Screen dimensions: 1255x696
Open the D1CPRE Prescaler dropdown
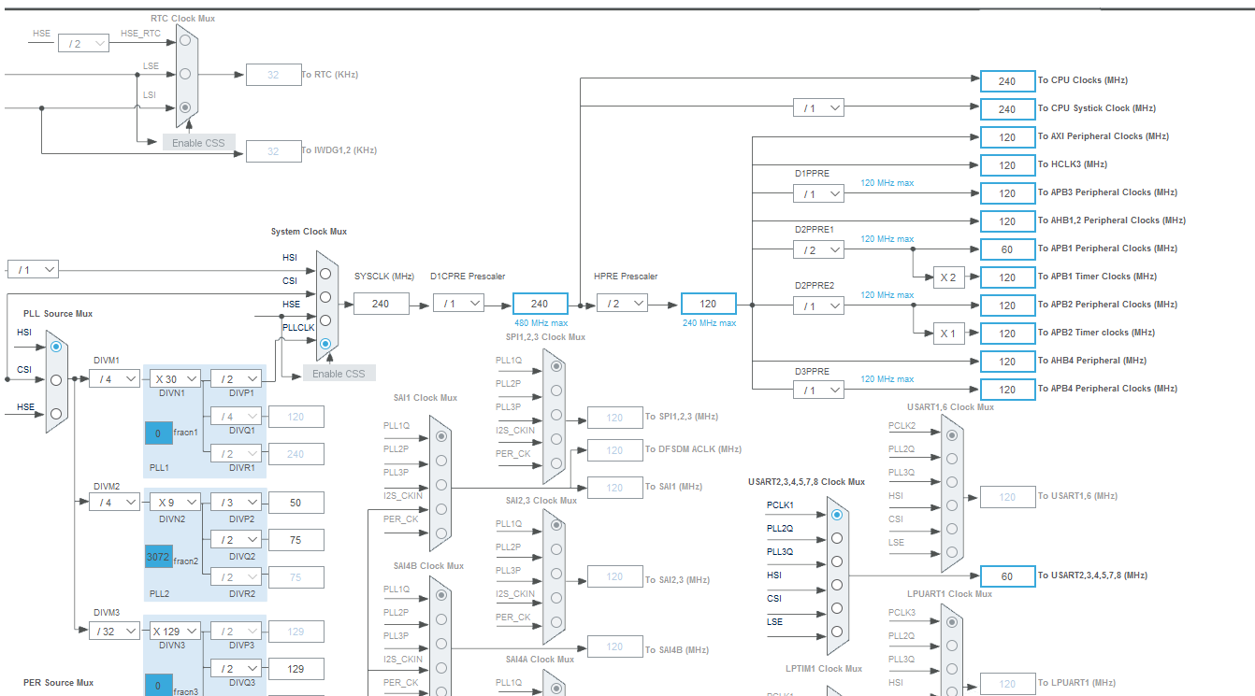(458, 303)
